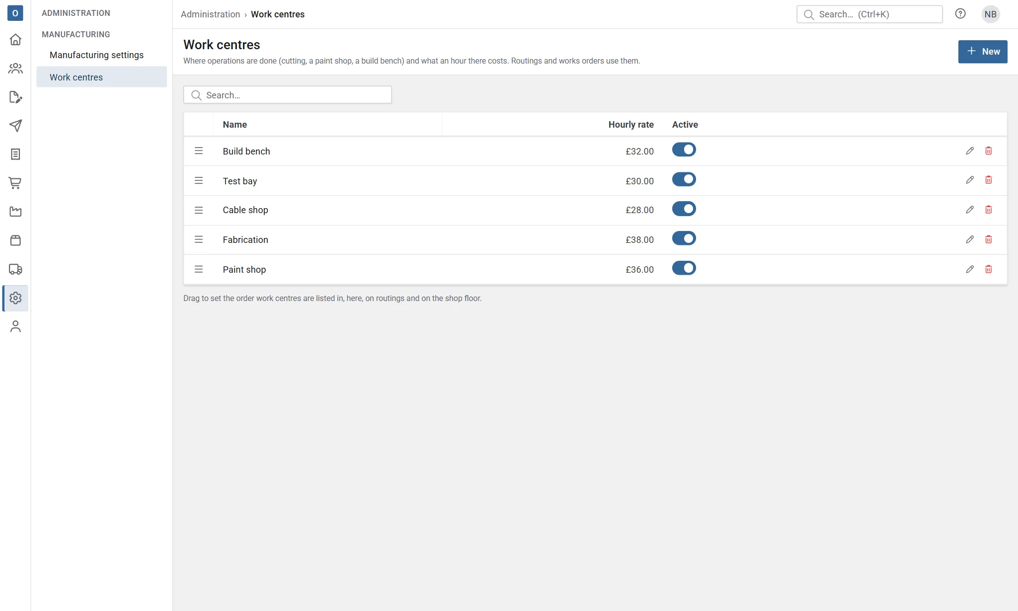Toggle Cable shop active switch off

point(684,209)
